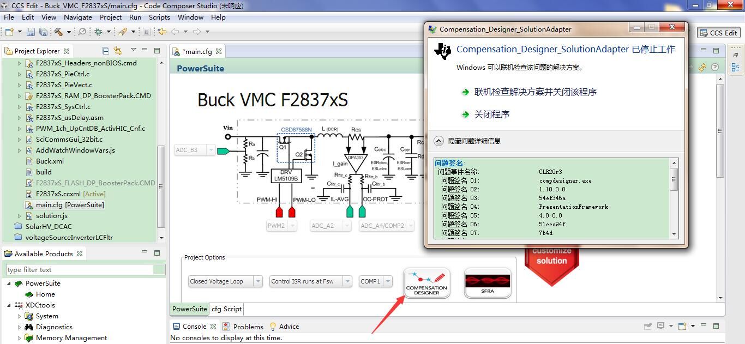This screenshot has height=344, width=745.
Task: Expand F2837xS_SysCtrl.c in Project Explorer
Action: (x=20, y=107)
